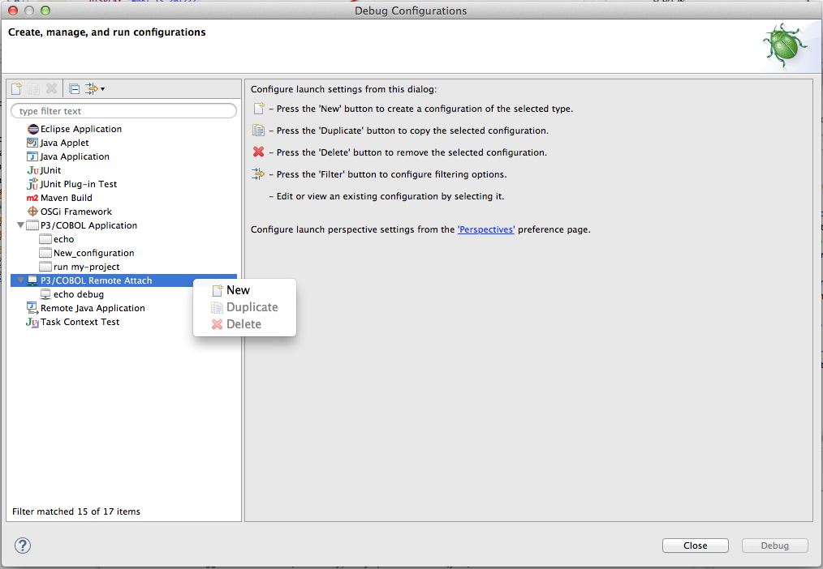The height and width of the screenshot is (569, 823).
Task: Click the New launch configuration toolbar icon
Action: pos(16,88)
